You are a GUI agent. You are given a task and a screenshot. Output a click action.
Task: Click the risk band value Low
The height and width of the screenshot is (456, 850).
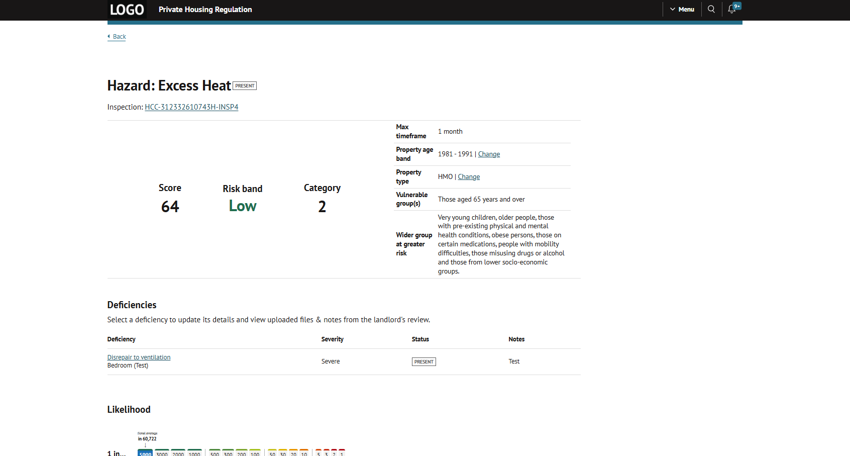[x=243, y=206]
